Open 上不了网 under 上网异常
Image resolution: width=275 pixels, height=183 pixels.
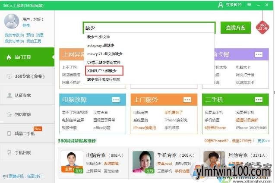pos(70,67)
